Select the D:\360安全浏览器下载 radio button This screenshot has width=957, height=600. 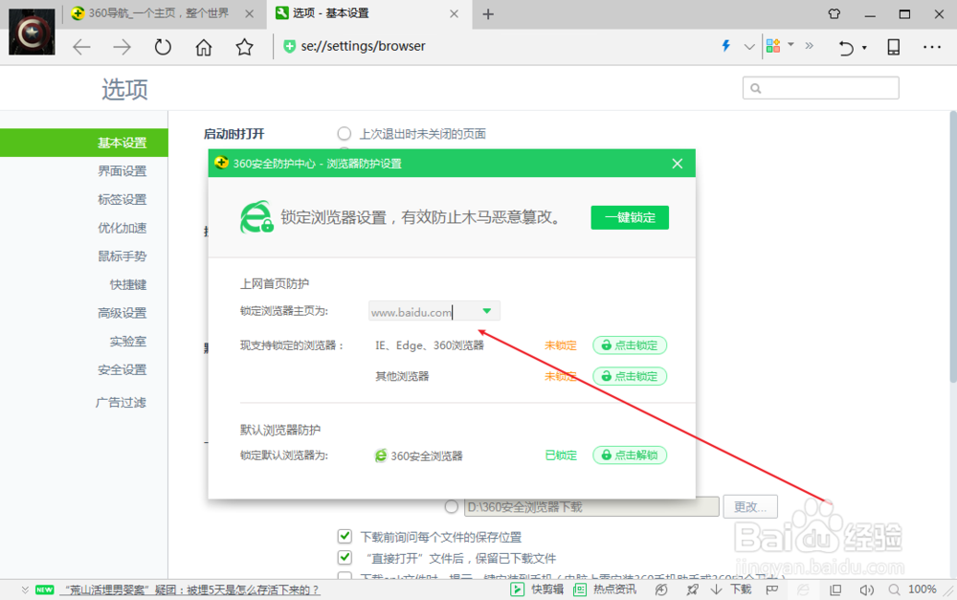[451, 506]
